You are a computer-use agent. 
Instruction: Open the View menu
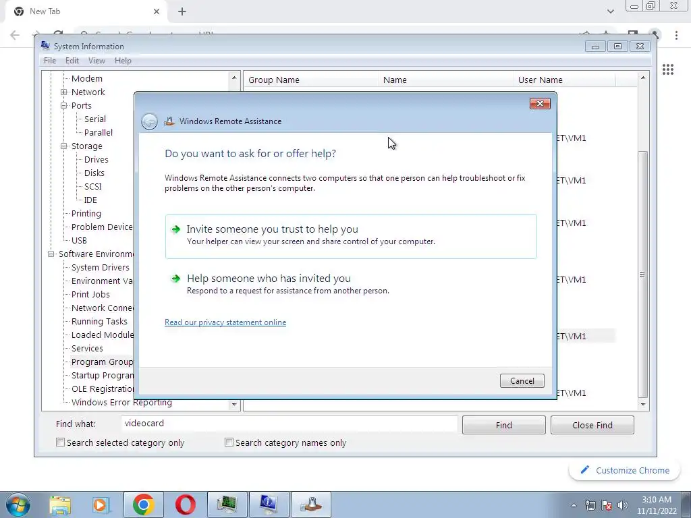(96, 61)
